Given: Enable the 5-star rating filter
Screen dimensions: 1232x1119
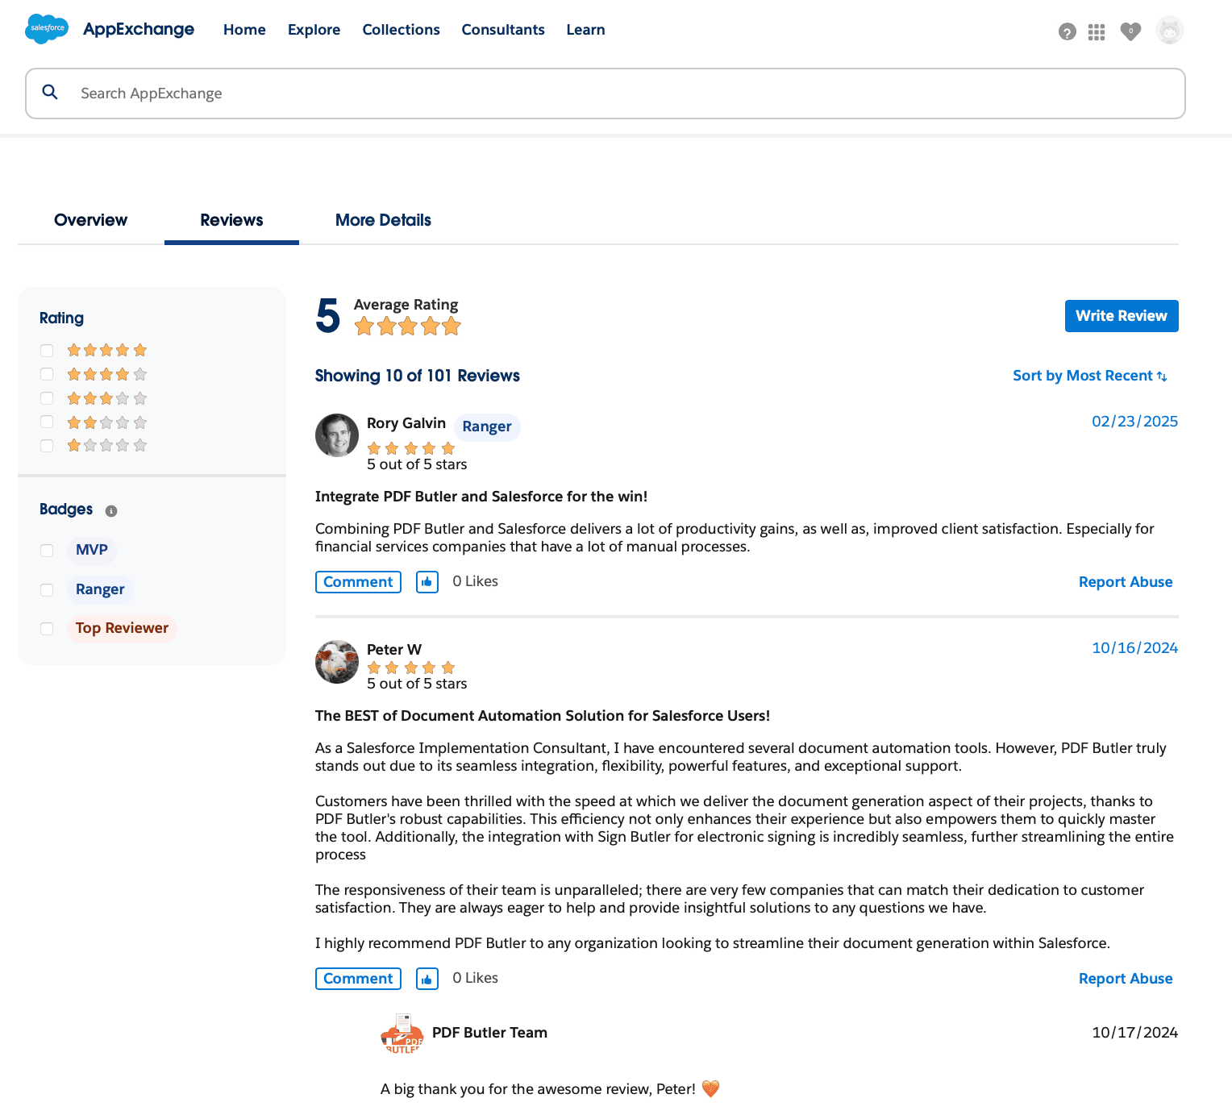Looking at the screenshot, I should click(47, 351).
